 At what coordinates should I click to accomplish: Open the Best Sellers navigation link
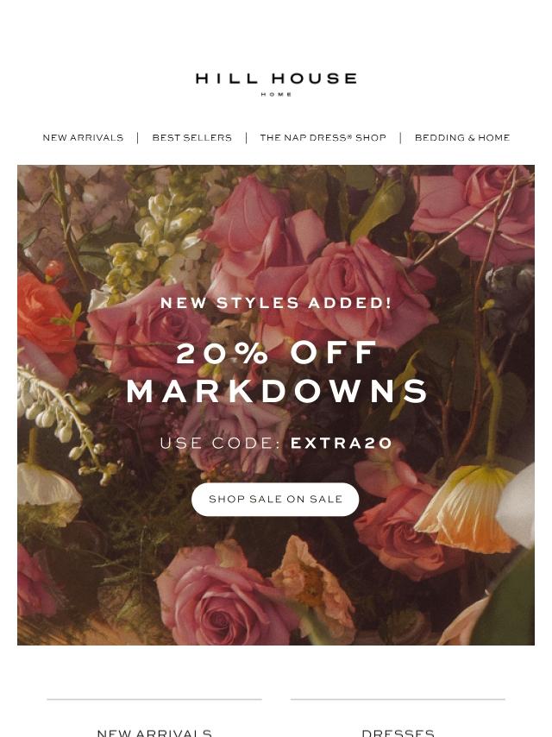[x=191, y=138]
